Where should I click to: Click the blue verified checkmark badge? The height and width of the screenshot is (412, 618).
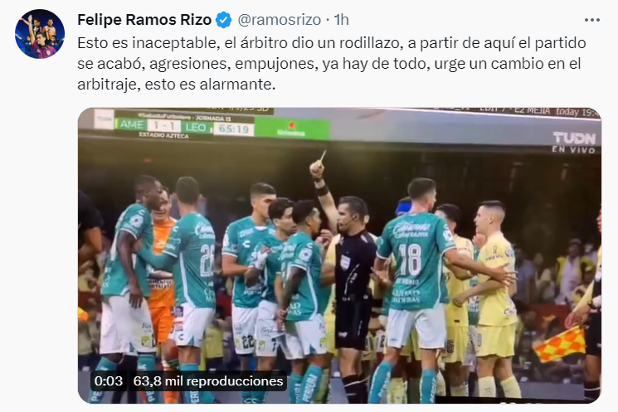pyautogui.click(x=224, y=20)
